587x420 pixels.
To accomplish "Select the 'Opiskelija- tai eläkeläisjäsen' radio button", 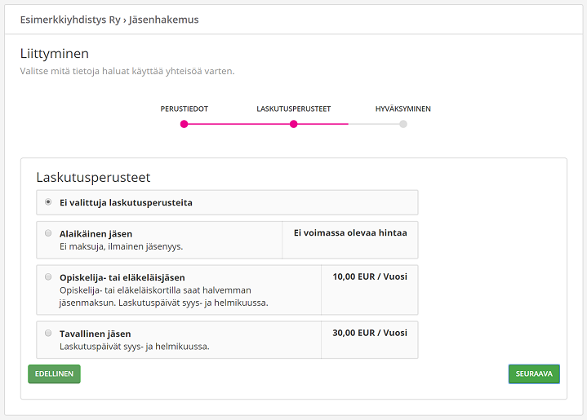I will click(x=49, y=276).
